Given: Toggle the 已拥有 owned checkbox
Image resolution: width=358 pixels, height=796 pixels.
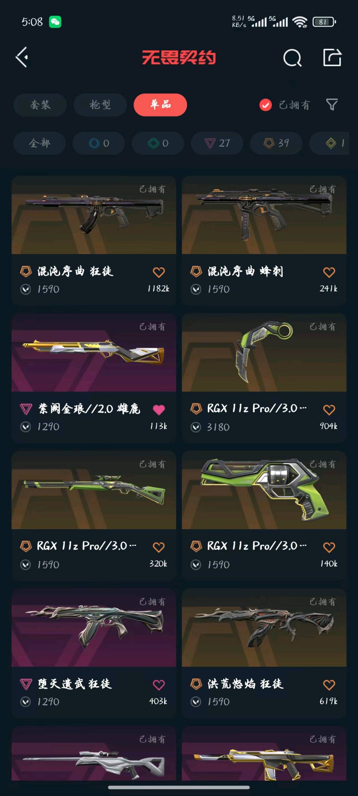Looking at the screenshot, I should coord(266,105).
